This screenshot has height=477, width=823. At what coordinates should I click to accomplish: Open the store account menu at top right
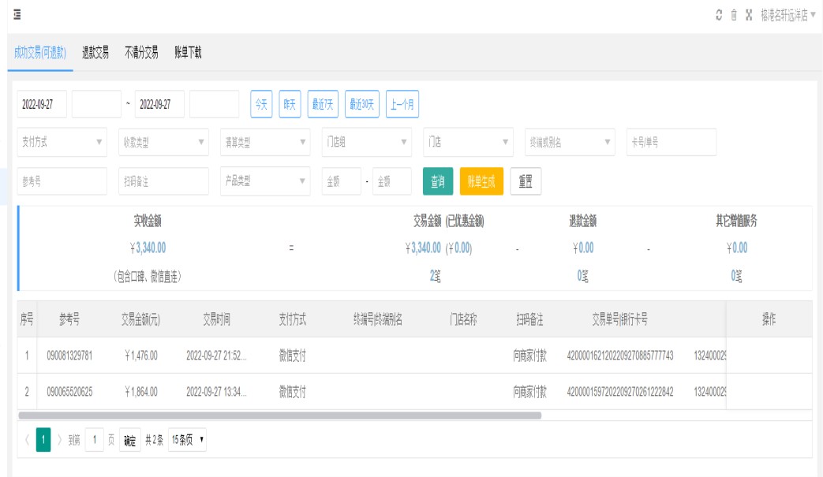pos(787,15)
